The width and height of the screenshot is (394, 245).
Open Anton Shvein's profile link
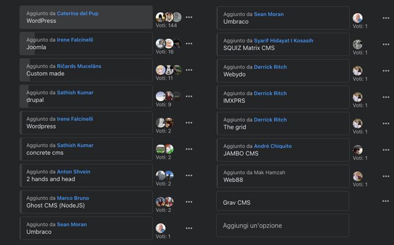point(73,172)
